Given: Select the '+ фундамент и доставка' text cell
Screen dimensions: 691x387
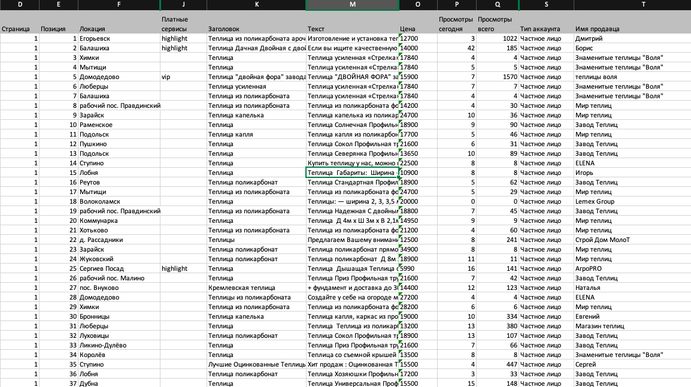Looking at the screenshot, I should [353, 288].
